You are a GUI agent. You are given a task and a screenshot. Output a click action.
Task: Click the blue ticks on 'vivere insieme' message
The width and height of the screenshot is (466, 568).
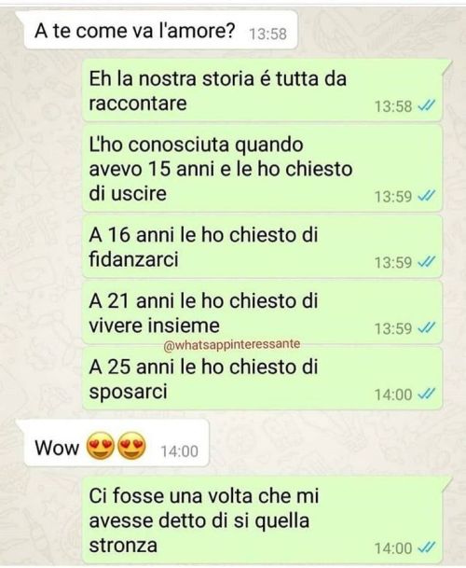(426, 327)
